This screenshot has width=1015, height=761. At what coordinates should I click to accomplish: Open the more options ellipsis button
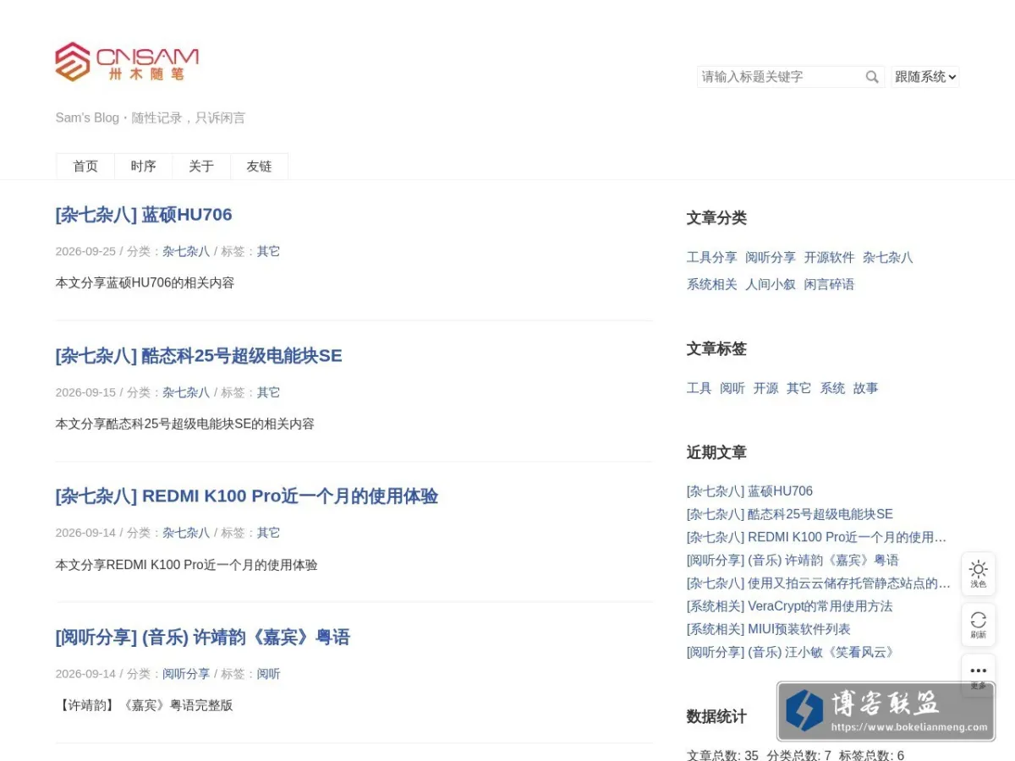coord(978,674)
